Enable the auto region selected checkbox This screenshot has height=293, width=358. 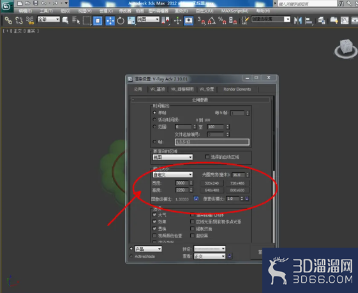pyautogui.click(x=207, y=156)
